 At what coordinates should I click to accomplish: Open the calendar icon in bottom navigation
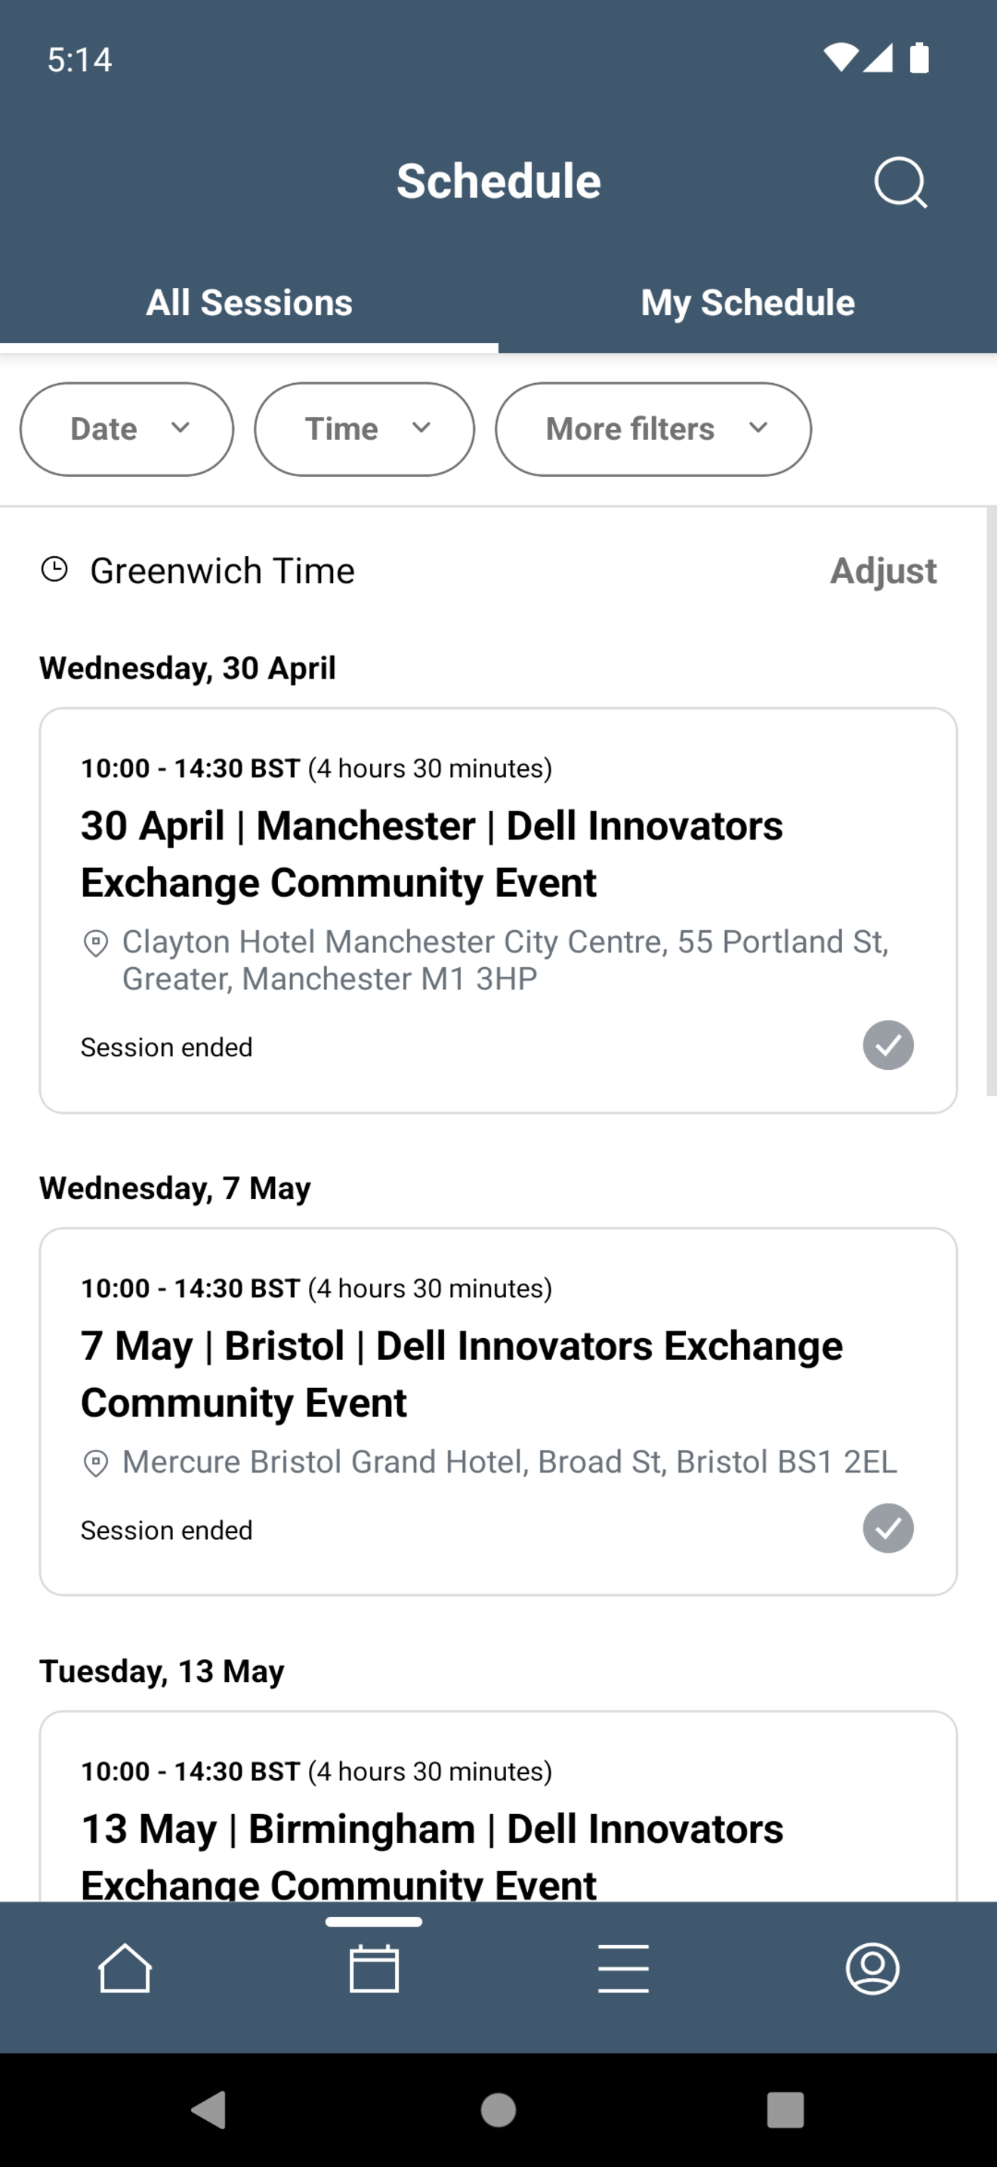(374, 1968)
